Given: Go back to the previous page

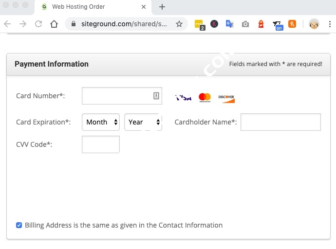Looking at the screenshot, I should coord(8,24).
